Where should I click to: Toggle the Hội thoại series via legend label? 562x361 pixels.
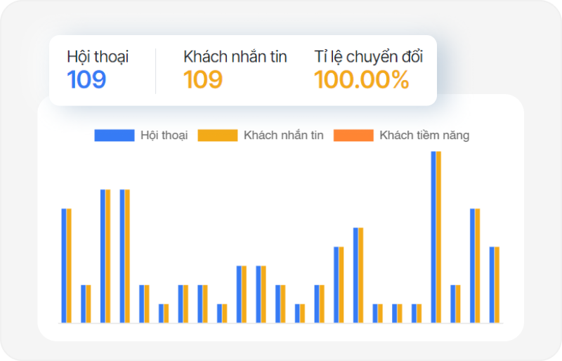point(164,136)
